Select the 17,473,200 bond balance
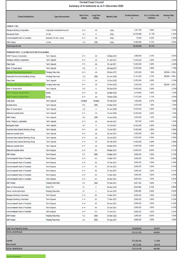The height and width of the screenshot is (258, 183). pos(137,97)
